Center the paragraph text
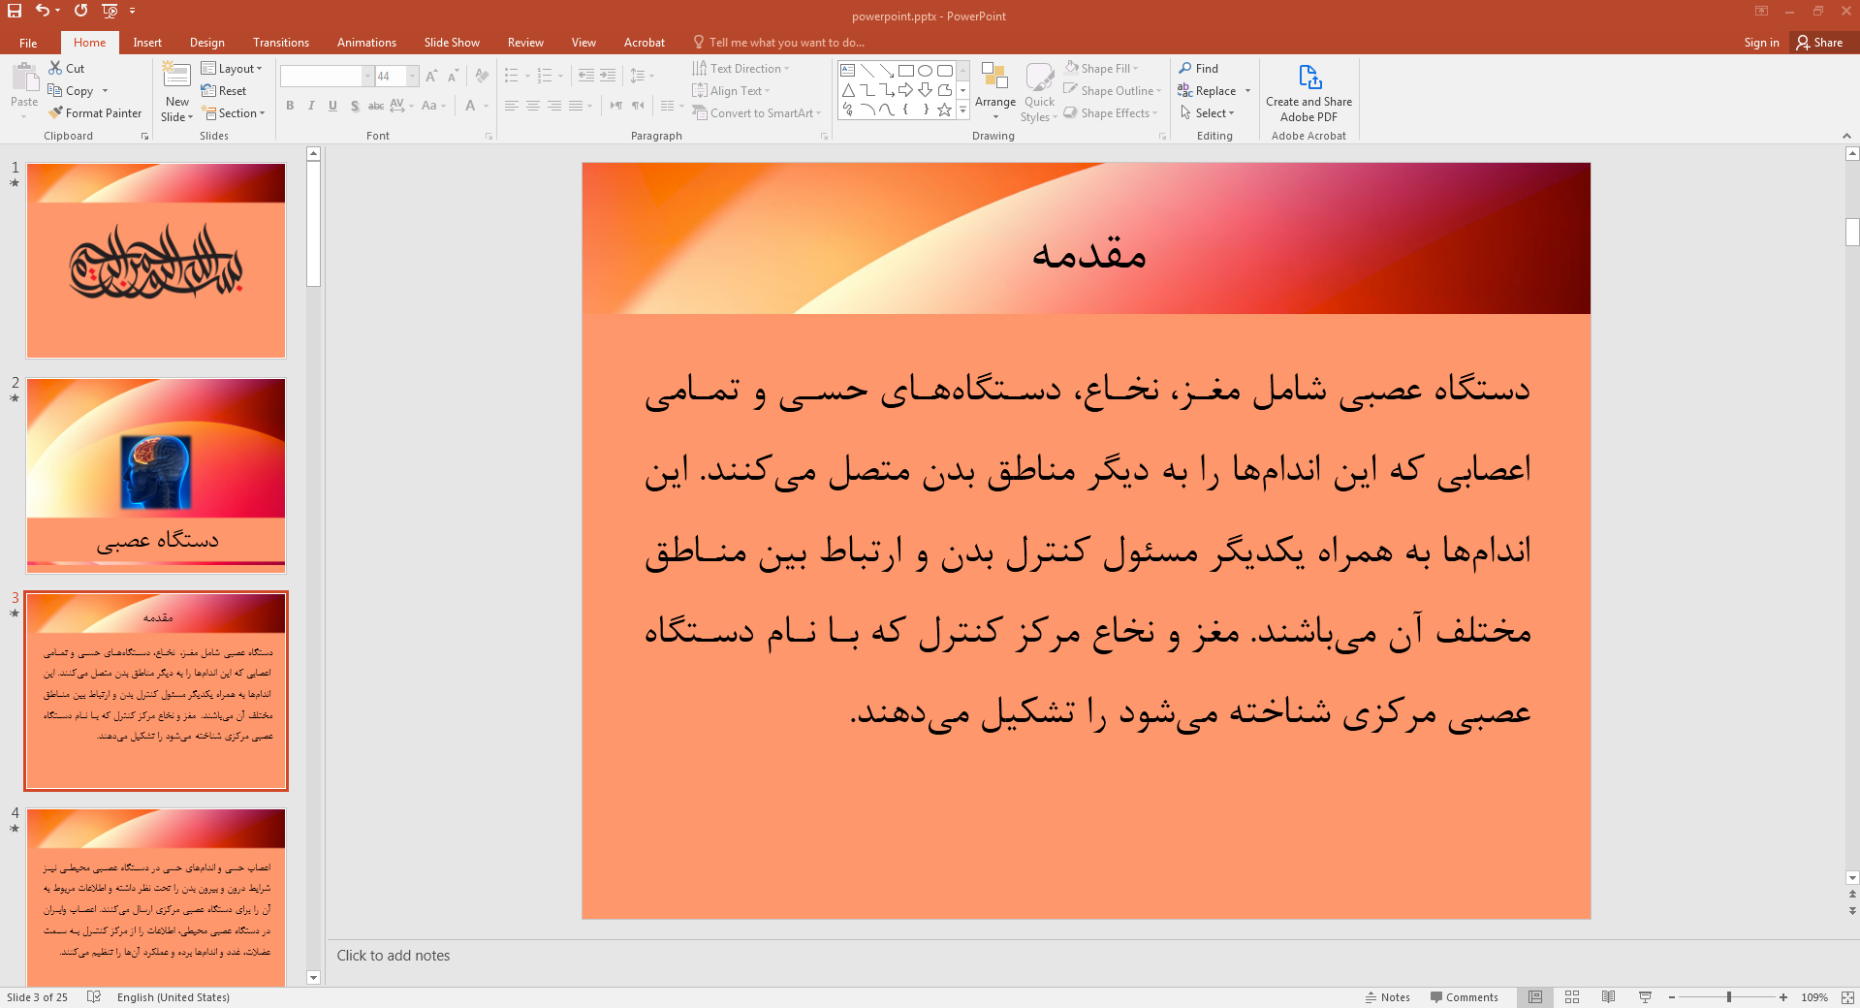The width and height of the screenshot is (1860, 1008). pyautogui.click(x=532, y=106)
